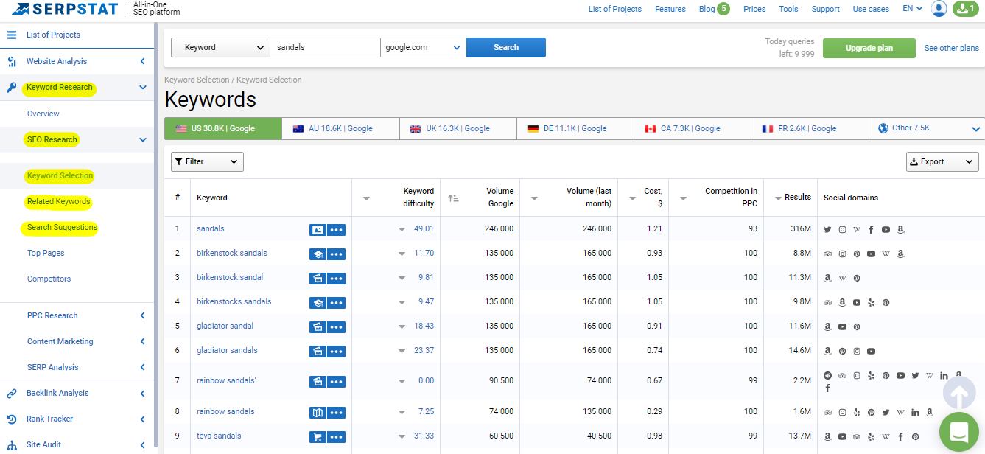
Task: Click SERP feature icon for gladiator sandal
Action: click(x=318, y=326)
